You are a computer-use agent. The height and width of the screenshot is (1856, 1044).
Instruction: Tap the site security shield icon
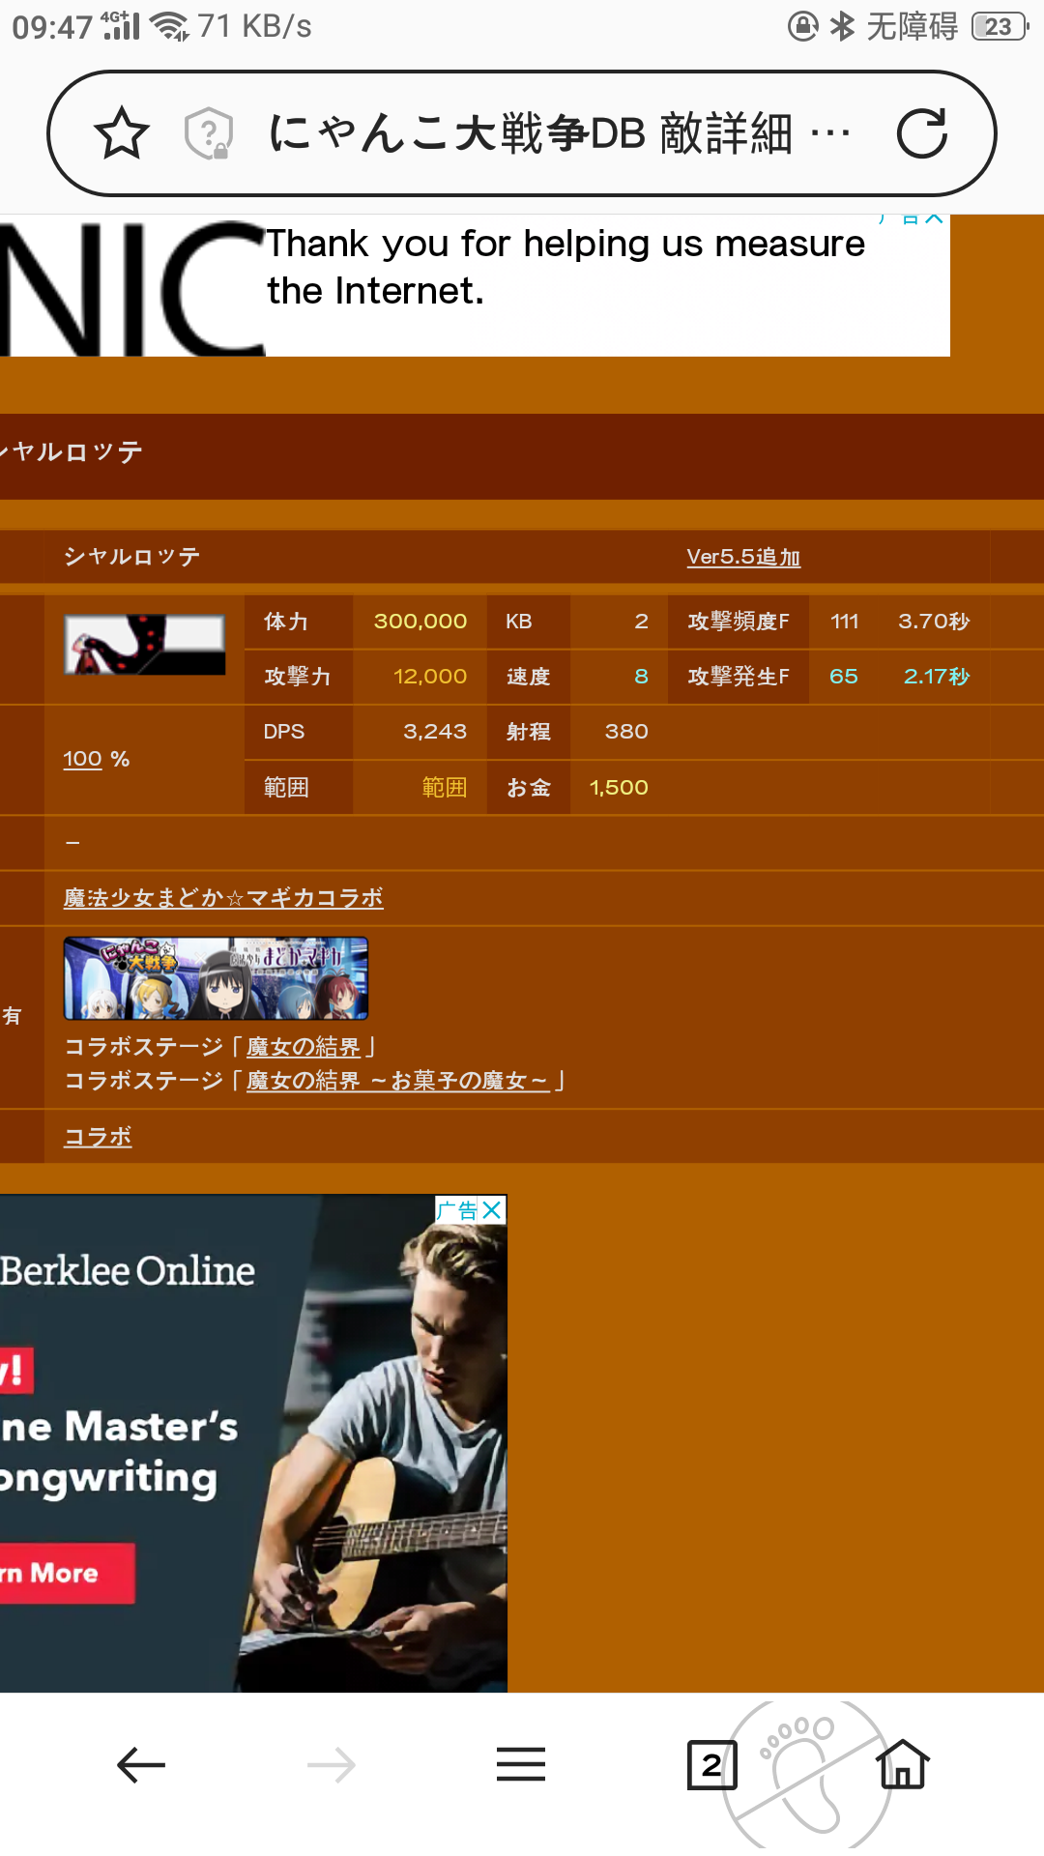tap(209, 133)
